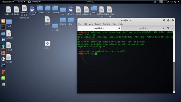Switch to second root@st terminal tab
This screenshot has width=181, height=102.
coord(143,28)
